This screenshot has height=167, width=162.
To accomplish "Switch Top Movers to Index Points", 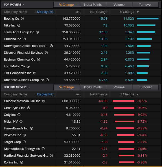I will click(x=93, y=5).
